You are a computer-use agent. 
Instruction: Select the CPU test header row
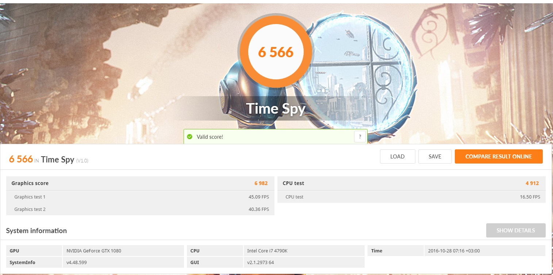(x=411, y=183)
